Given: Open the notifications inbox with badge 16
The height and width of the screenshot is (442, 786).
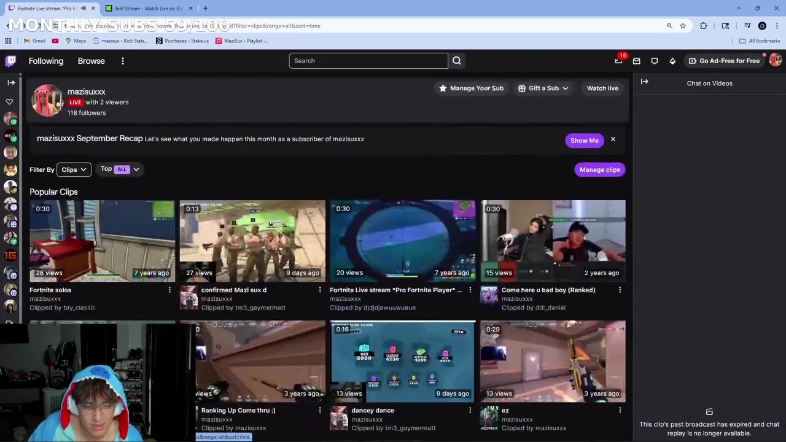Looking at the screenshot, I should (x=619, y=61).
